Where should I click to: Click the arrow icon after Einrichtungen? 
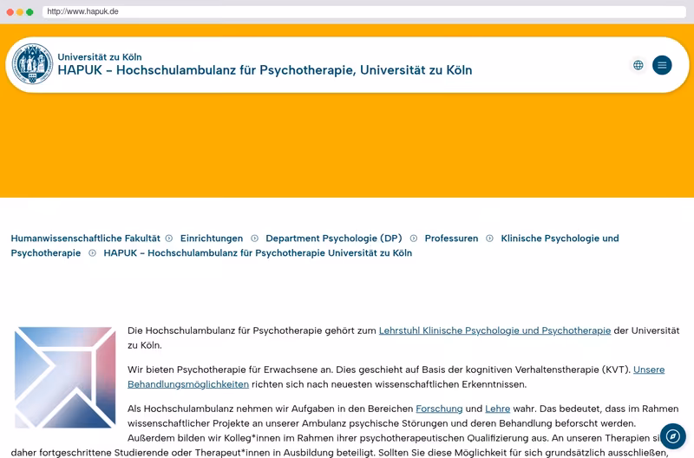coord(254,239)
